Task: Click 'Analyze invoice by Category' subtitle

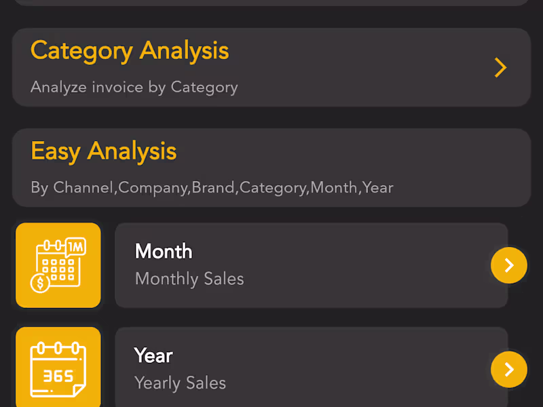Action: click(134, 87)
